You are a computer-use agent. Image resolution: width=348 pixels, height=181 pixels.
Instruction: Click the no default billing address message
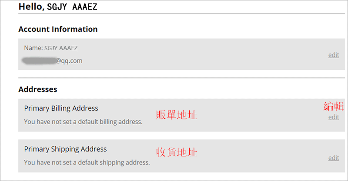[83, 122]
